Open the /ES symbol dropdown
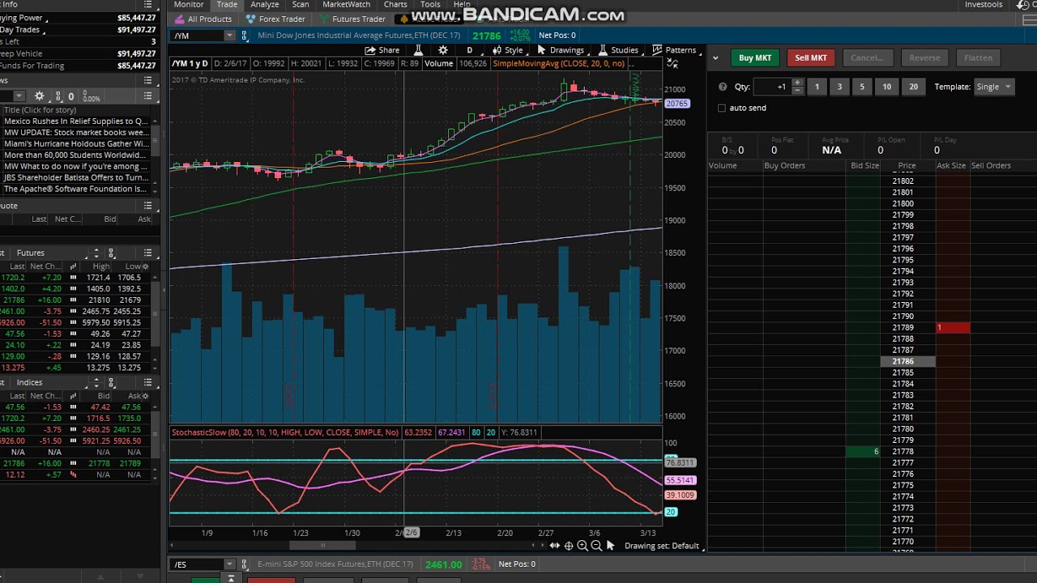The height and width of the screenshot is (583, 1037). point(229,564)
